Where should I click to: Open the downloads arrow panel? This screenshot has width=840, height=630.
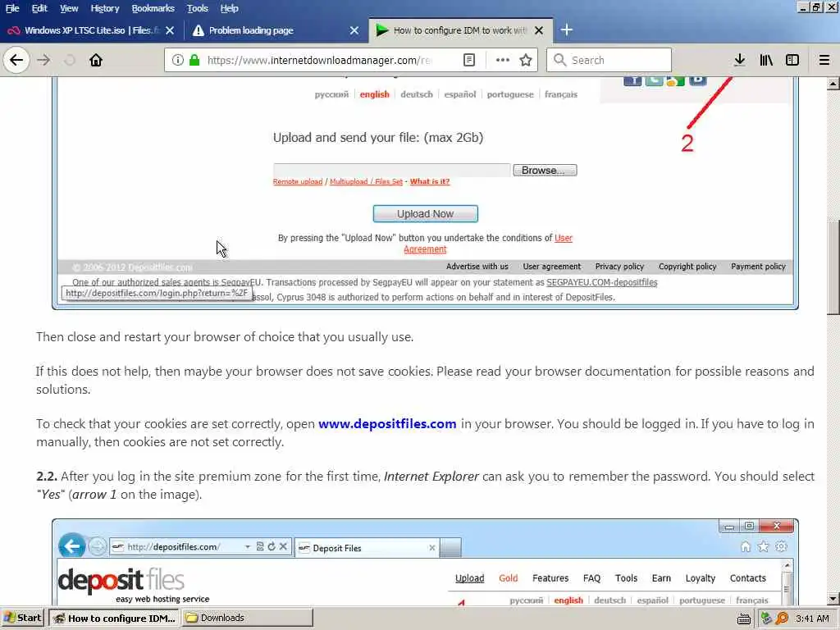[739, 60]
